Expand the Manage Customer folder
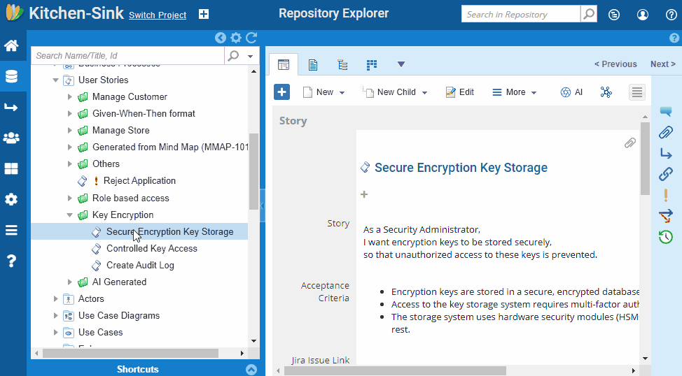The width and height of the screenshot is (682, 376). click(69, 97)
